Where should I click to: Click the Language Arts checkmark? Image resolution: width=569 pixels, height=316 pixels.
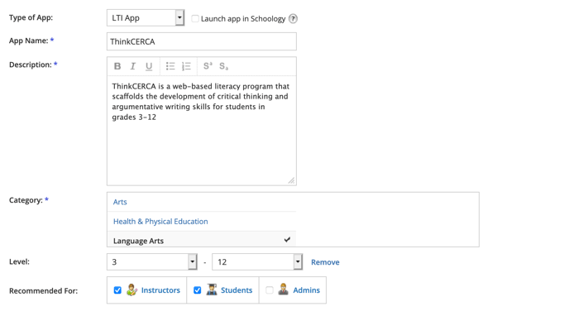(287, 239)
